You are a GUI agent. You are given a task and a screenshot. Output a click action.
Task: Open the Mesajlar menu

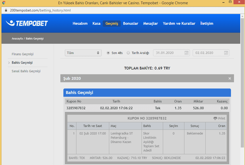point(151,23)
